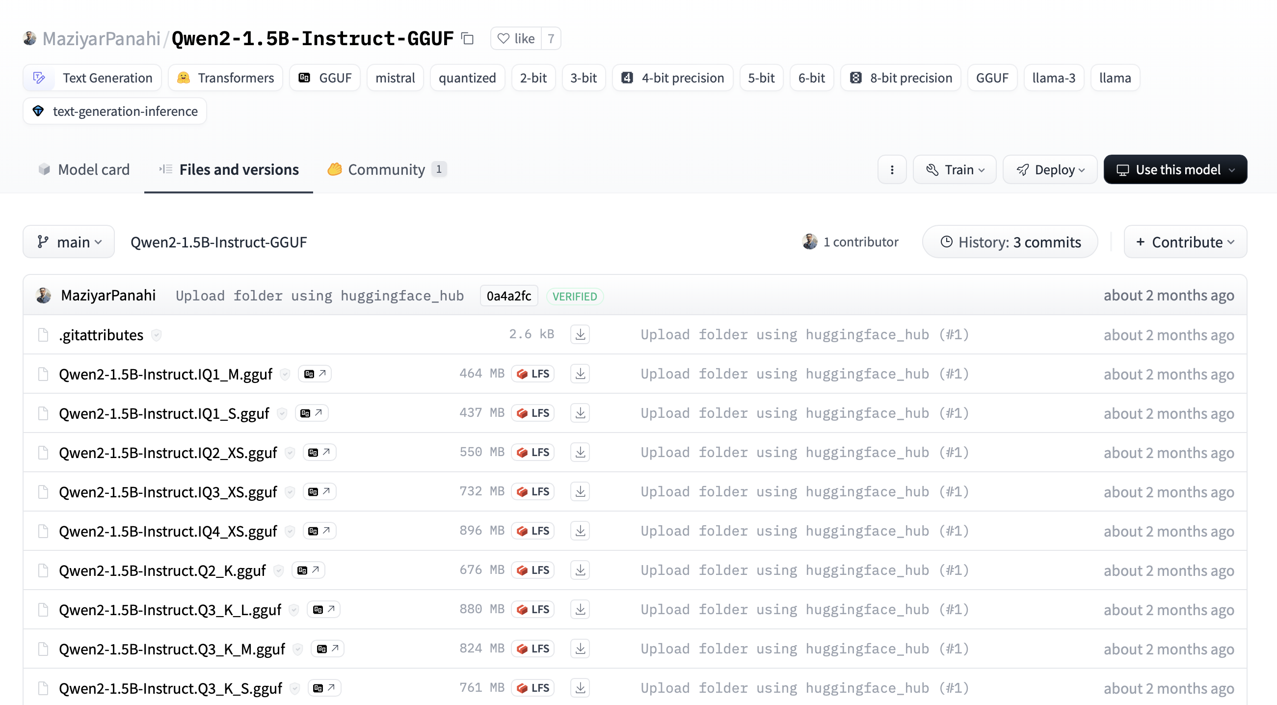Click the 0a4a2fc commit hash
The image size is (1277, 705).
point(508,296)
